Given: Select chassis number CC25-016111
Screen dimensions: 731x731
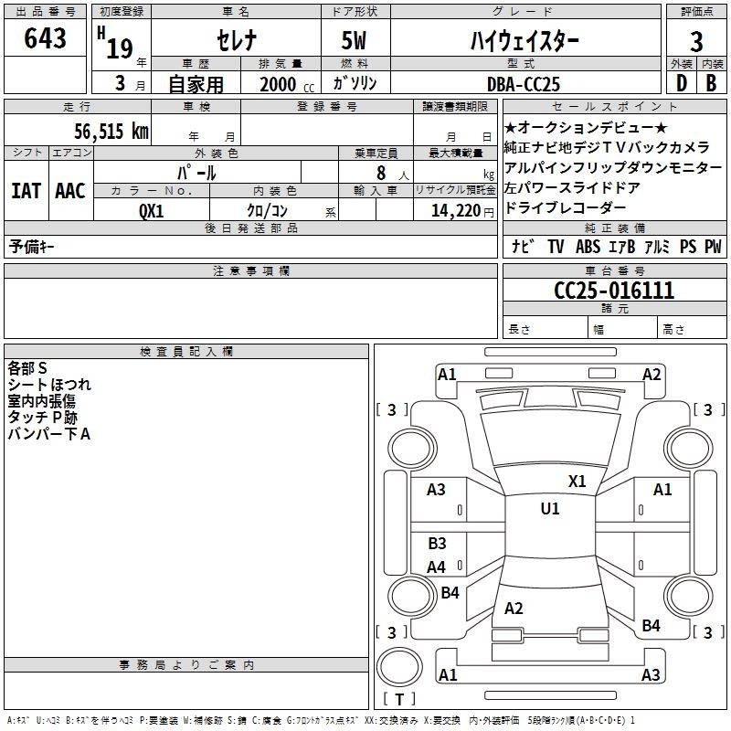Looking at the screenshot, I should coord(614,291).
